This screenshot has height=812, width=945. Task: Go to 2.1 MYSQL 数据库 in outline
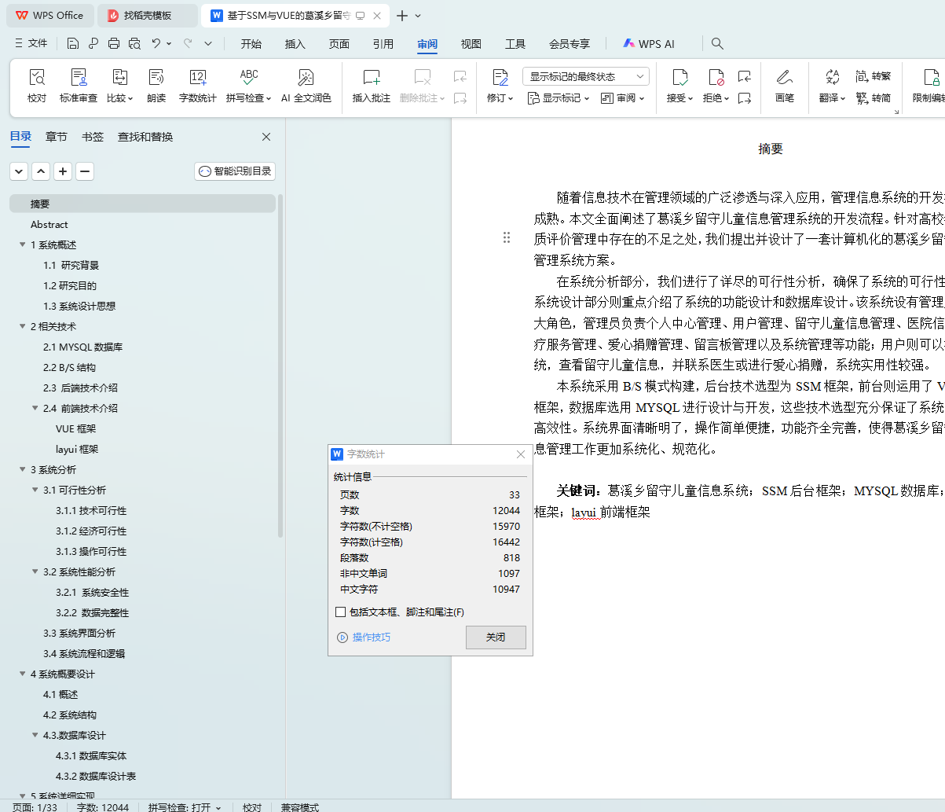coord(82,347)
